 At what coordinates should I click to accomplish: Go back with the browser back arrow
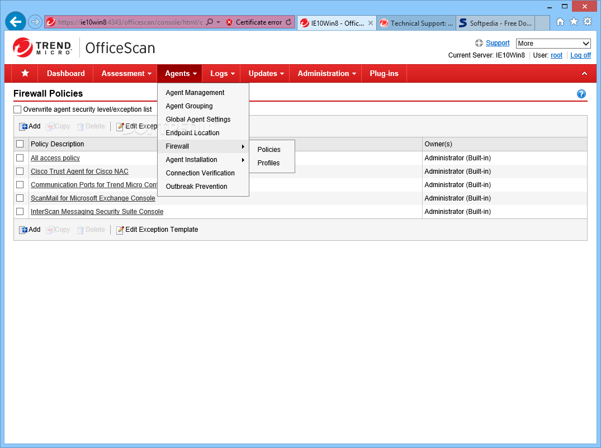[15, 22]
